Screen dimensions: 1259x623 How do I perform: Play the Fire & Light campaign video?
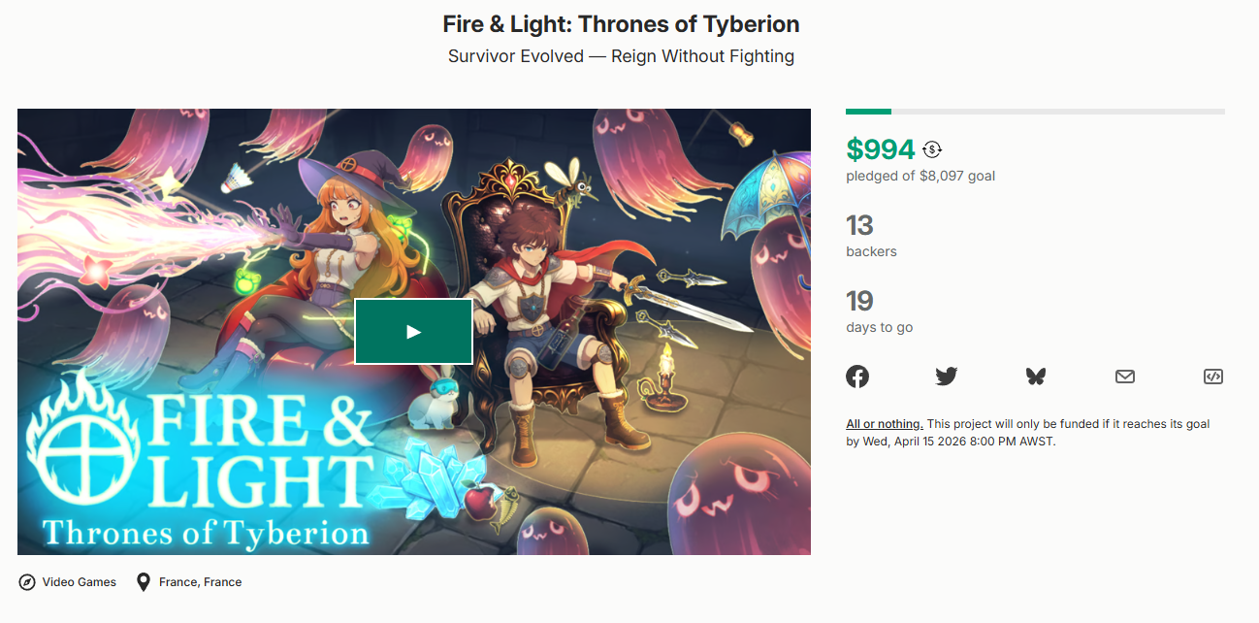click(413, 332)
